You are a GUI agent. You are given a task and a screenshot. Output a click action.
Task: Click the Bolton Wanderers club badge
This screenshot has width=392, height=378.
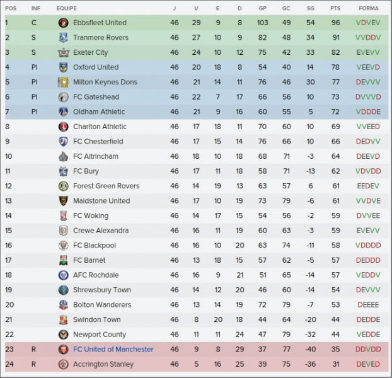[x=63, y=305]
